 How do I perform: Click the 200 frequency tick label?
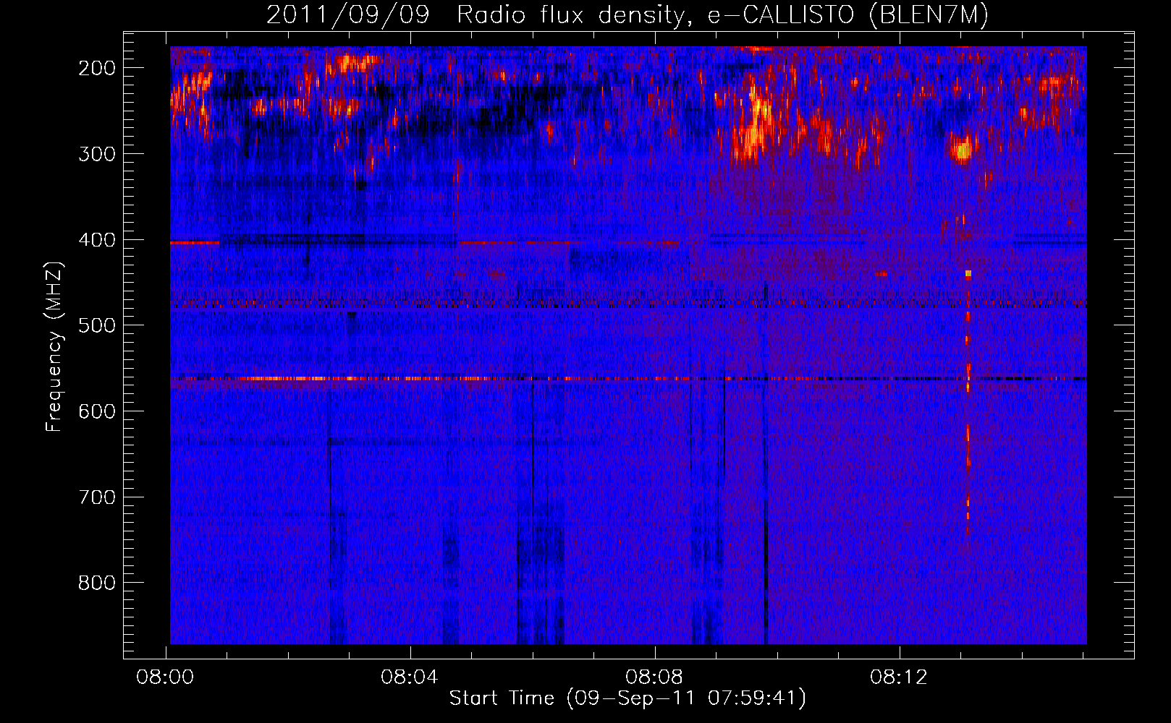point(97,68)
